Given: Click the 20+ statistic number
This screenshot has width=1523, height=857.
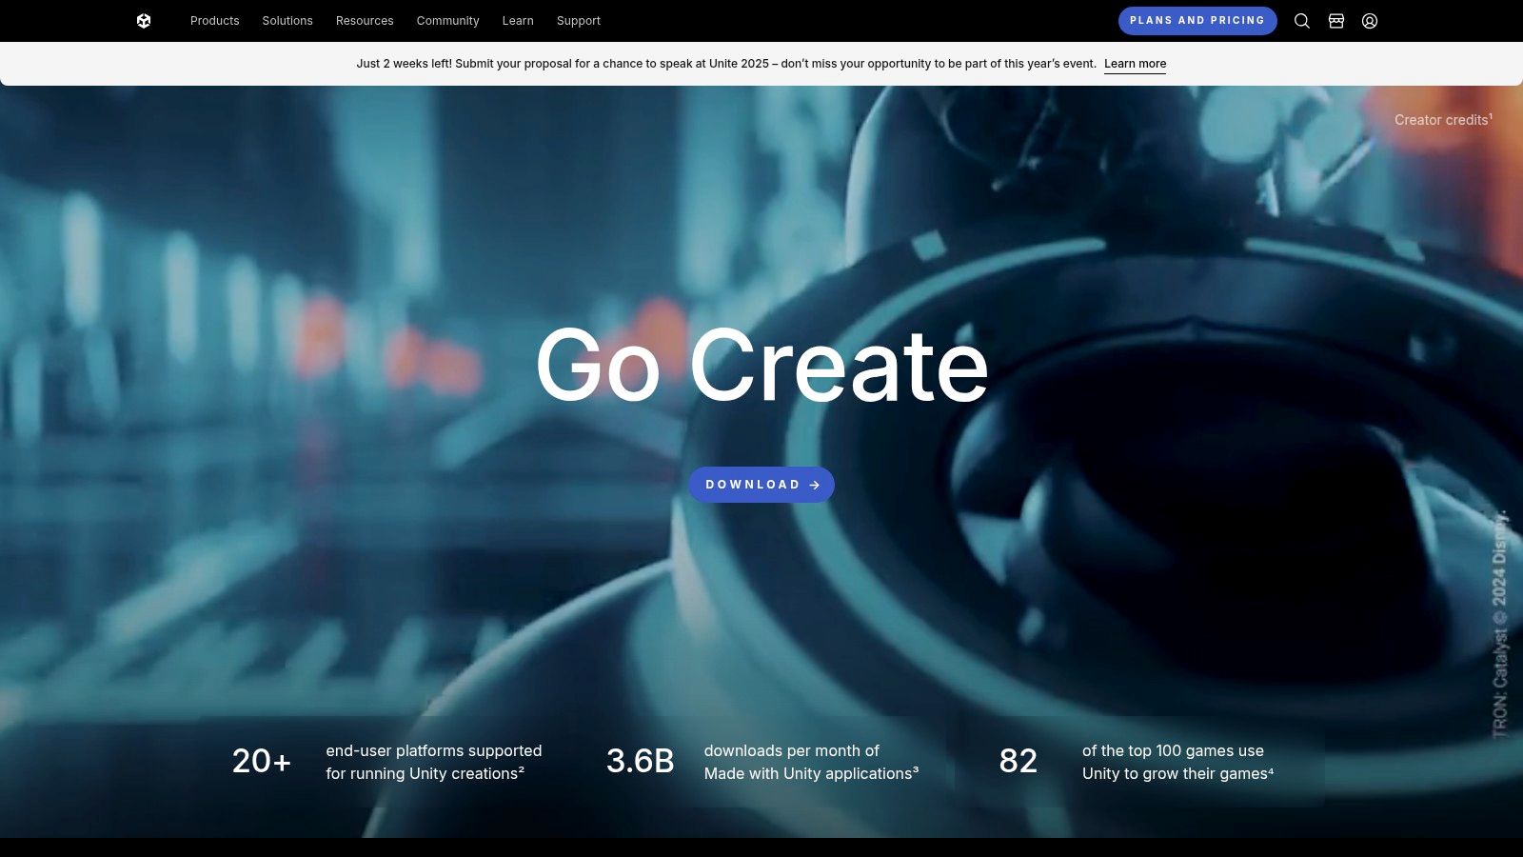Looking at the screenshot, I should point(262,761).
